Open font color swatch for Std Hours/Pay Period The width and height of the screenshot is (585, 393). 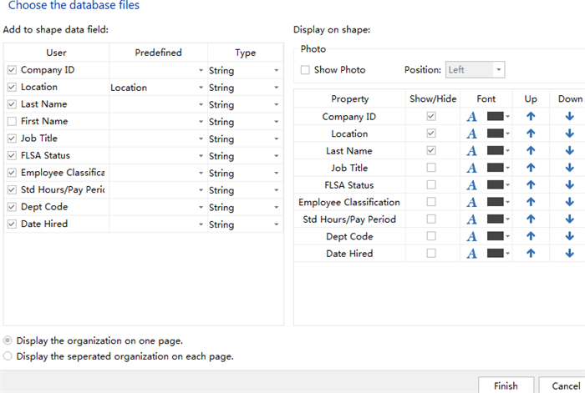tap(498, 219)
